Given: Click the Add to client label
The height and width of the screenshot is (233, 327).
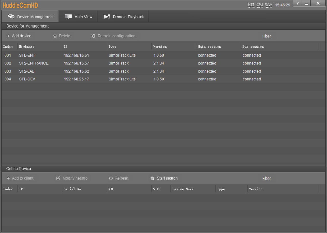Looking at the screenshot, I should click(23, 178).
